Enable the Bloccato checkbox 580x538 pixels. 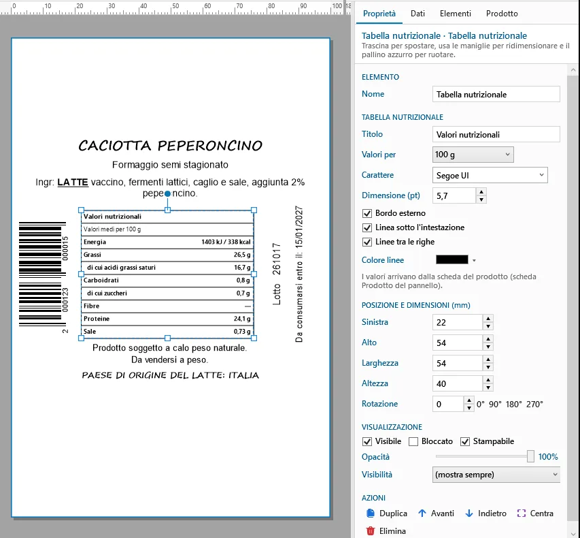coord(413,441)
